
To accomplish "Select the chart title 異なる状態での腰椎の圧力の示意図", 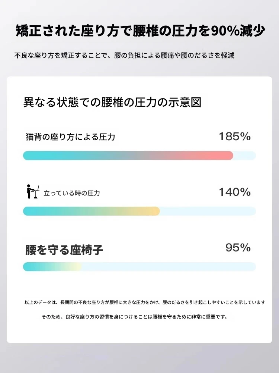I will [x=112, y=103].
